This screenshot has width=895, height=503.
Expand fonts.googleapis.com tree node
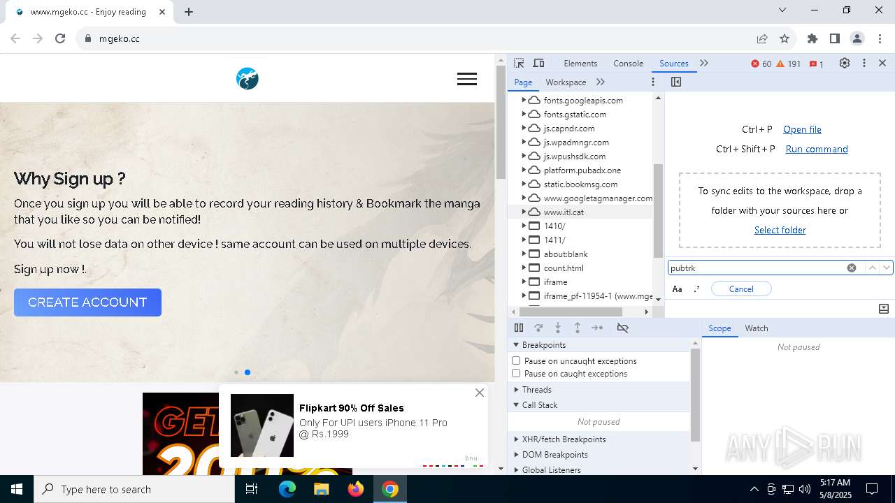[523, 101]
